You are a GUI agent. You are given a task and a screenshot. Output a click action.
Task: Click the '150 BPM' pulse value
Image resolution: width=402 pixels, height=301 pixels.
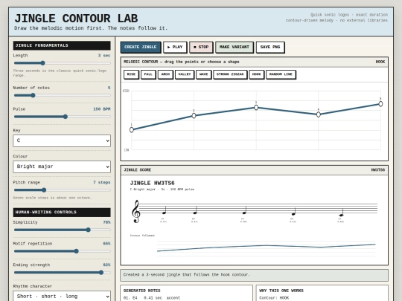coord(102,109)
